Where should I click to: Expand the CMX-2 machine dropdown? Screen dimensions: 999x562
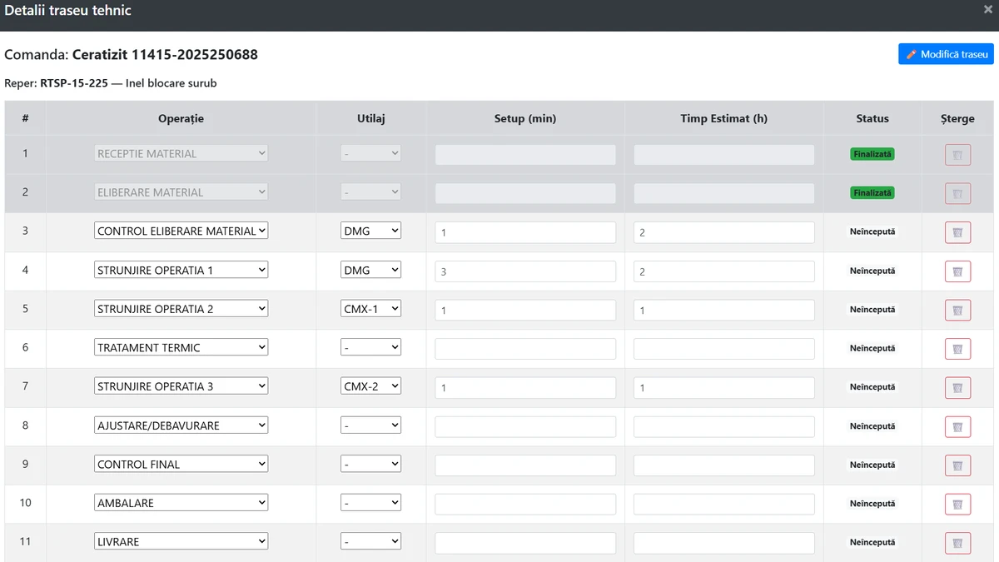pos(370,385)
